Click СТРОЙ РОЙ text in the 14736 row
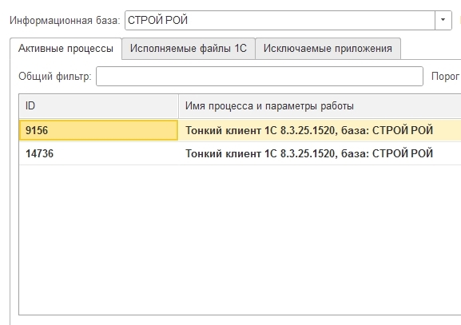This screenshot has width=461, height=325. pos(403,153)
